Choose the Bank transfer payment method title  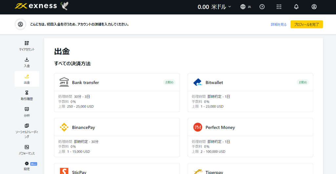tap(86, 82)
